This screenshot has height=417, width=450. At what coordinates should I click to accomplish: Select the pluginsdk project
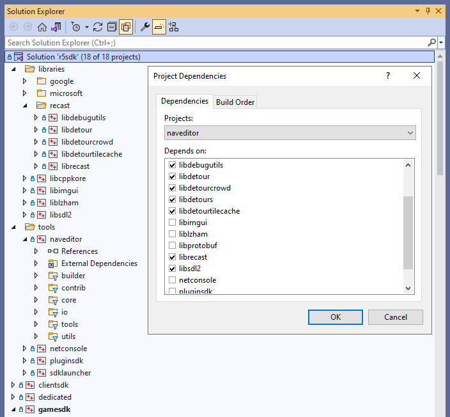[x=66, y=361]
